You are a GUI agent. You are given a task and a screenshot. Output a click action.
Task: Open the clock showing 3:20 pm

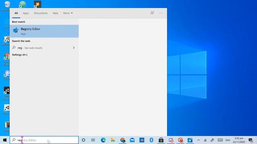(239, 140)
